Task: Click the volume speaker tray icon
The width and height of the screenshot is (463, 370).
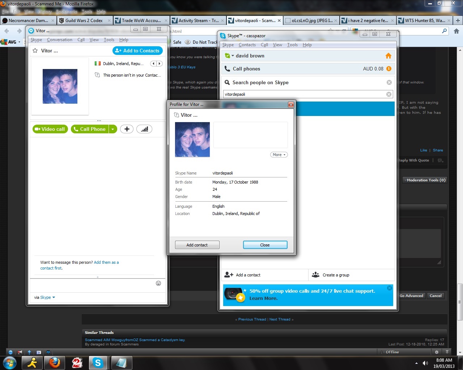Action: (x=425, y=363)
